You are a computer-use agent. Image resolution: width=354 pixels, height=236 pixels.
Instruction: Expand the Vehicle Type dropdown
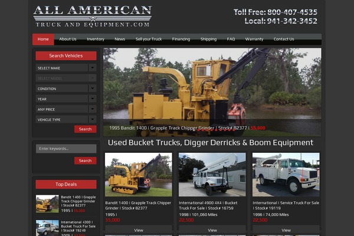(66, 119)
